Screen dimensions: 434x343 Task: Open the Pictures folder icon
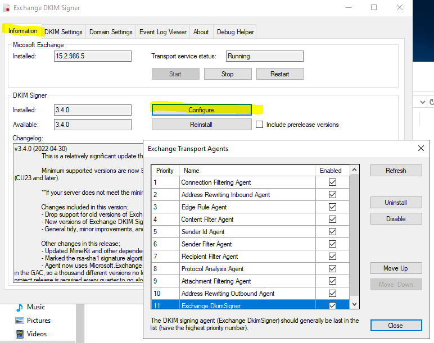click(20, 321)
